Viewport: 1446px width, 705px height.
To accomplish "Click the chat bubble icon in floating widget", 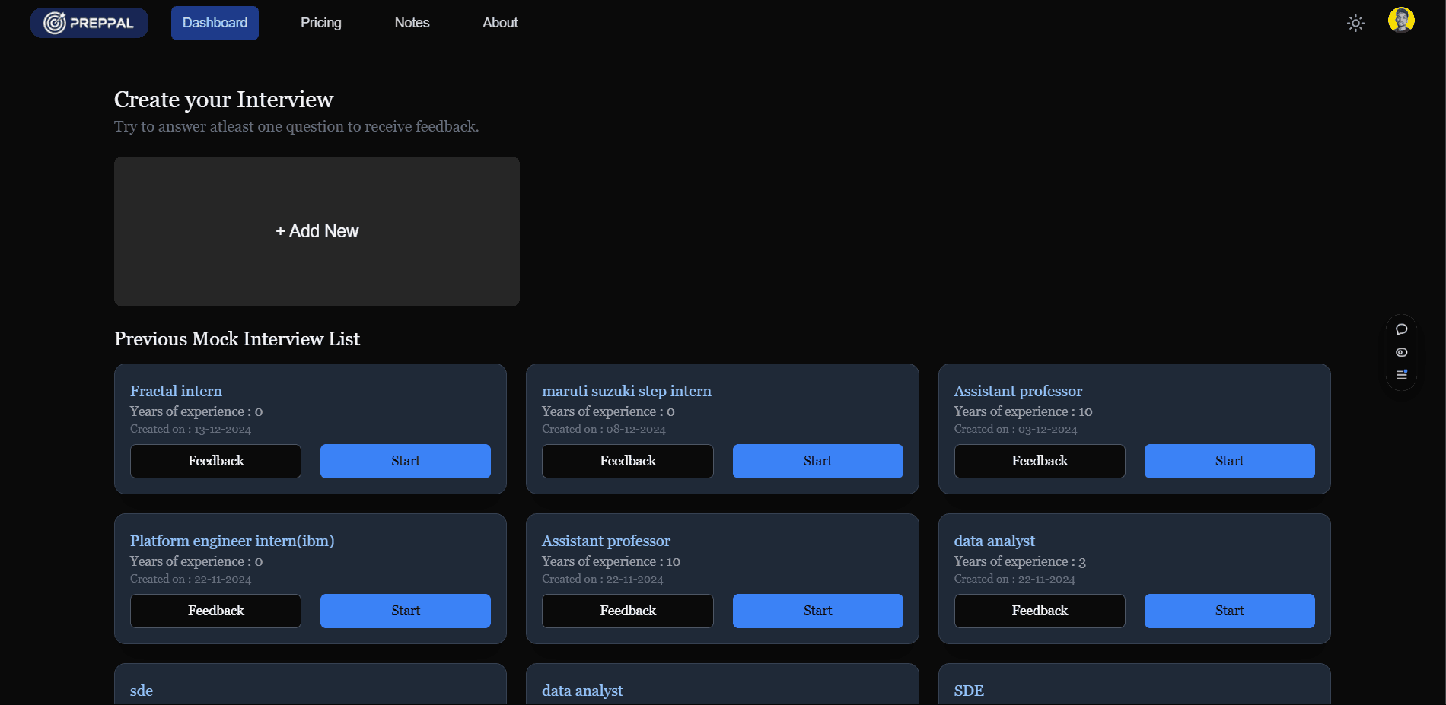I will tap(1401, 329).
